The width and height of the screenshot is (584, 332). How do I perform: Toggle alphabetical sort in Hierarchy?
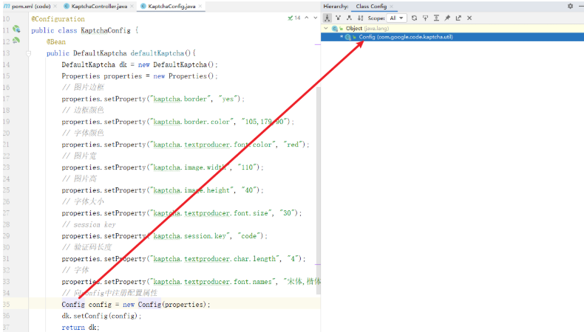coord(360,18)
